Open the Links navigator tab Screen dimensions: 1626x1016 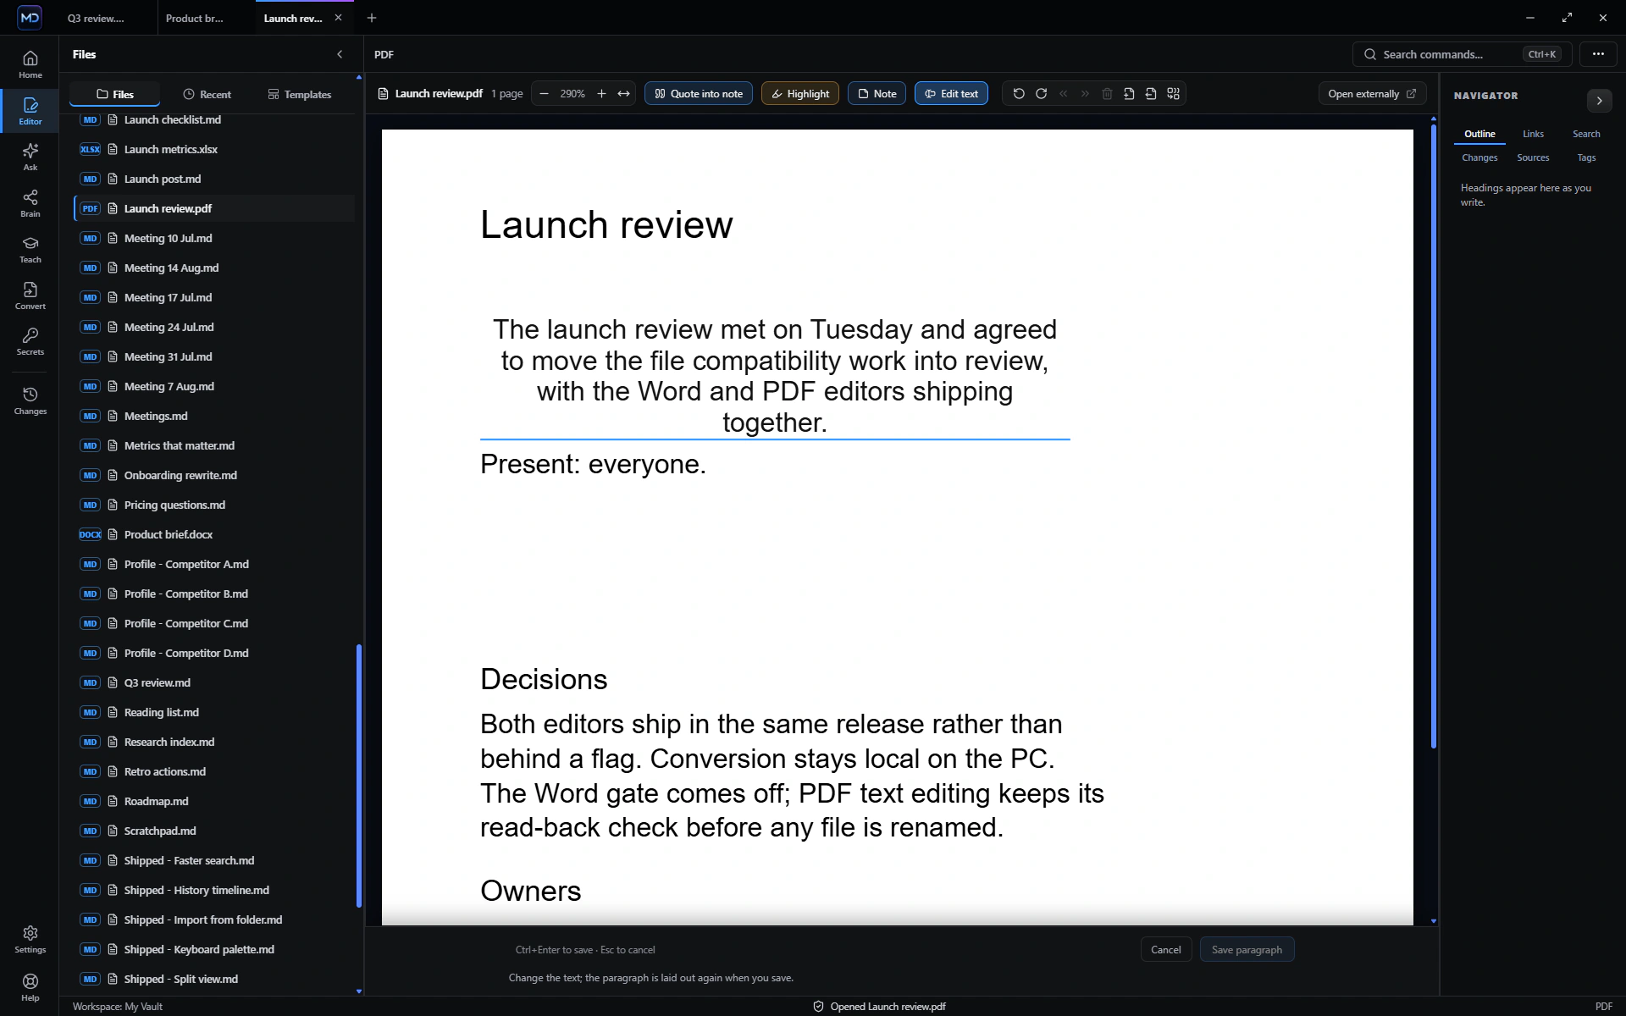click(1533, 134)
